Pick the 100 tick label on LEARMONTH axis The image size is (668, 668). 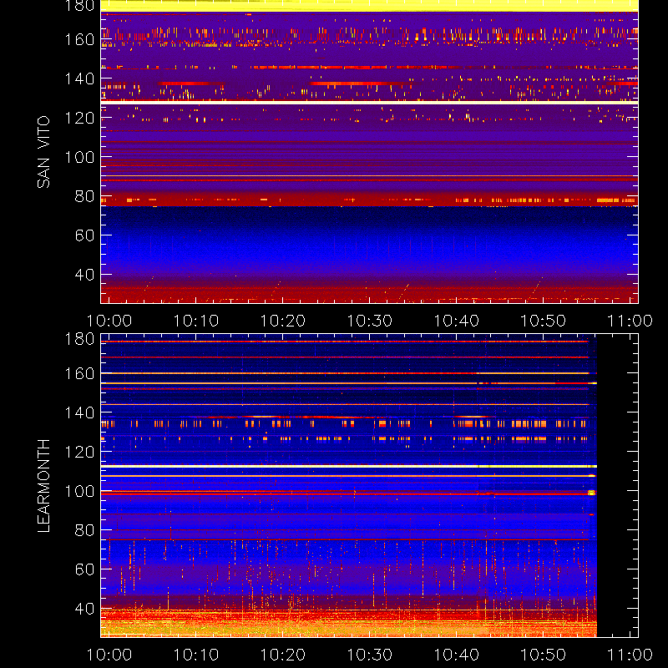(79, 491)
